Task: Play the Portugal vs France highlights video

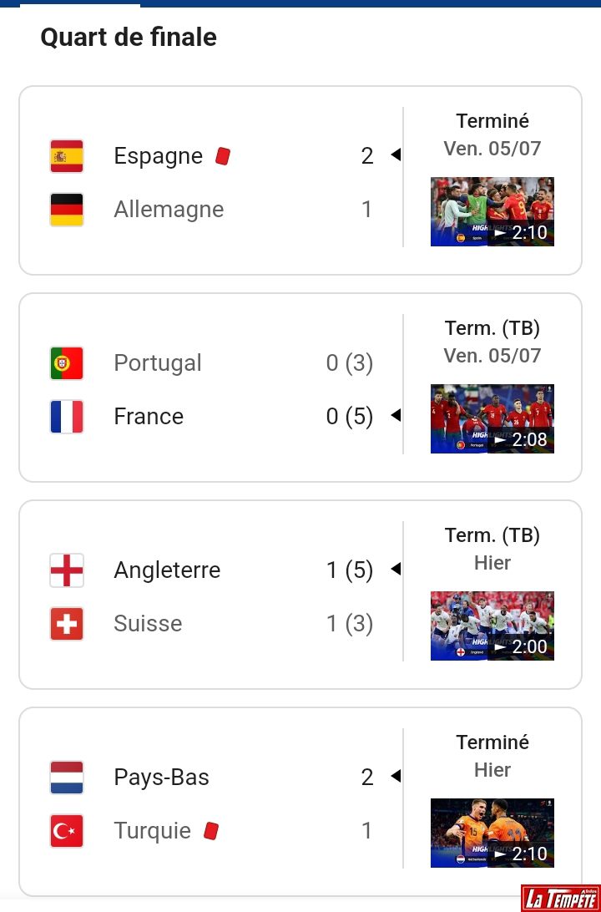Action: (x=492, y=418)
